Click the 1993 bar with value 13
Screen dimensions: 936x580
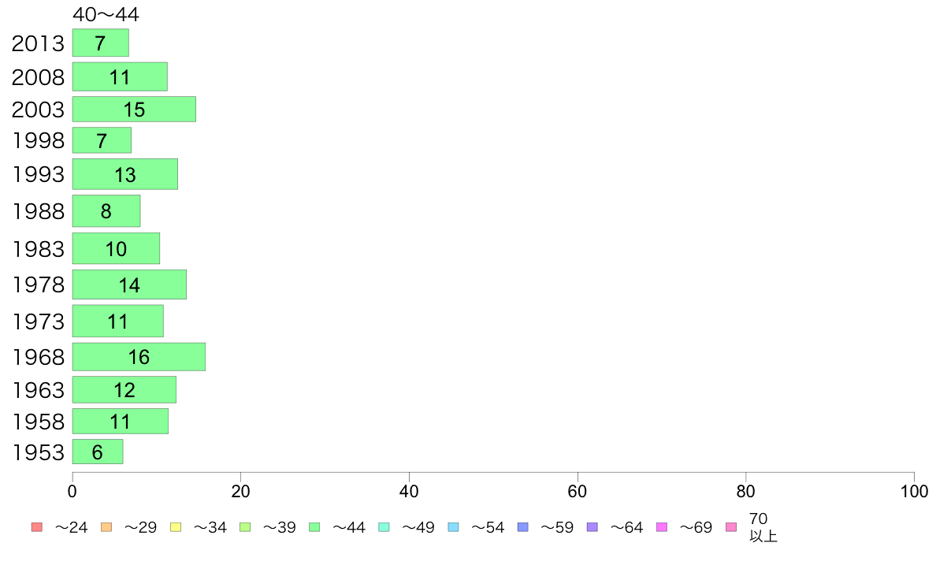point(125,174)
